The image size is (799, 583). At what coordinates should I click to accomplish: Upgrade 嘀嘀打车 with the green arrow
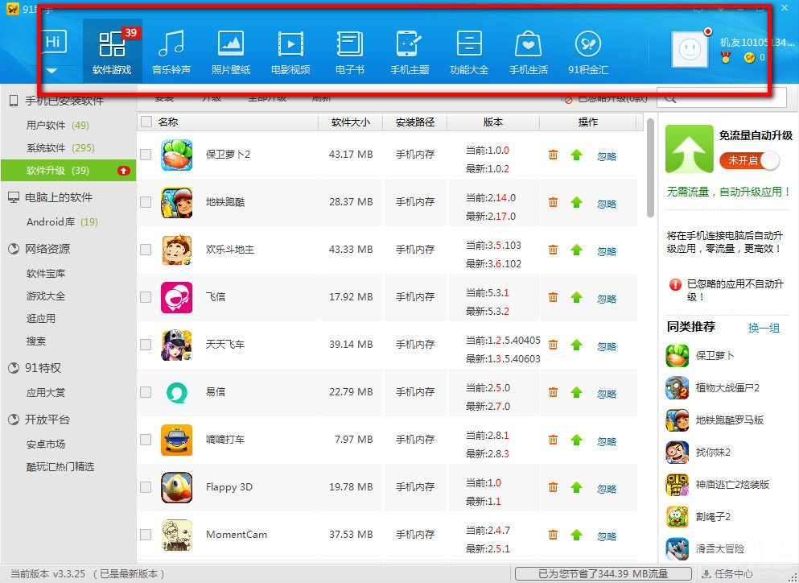[576, 439]
